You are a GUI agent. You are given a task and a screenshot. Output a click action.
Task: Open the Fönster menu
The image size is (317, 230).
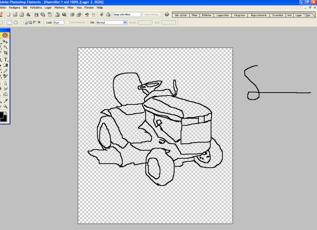pos(89,8)
